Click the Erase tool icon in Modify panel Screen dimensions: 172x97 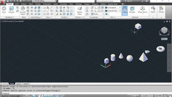point(57,14)
